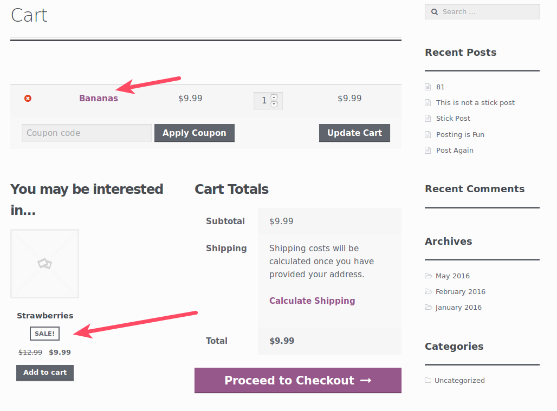The height and width of the screenshot is (411, 557).
Task: Increase Bananas quantity with up arrow
Action: 274,97
